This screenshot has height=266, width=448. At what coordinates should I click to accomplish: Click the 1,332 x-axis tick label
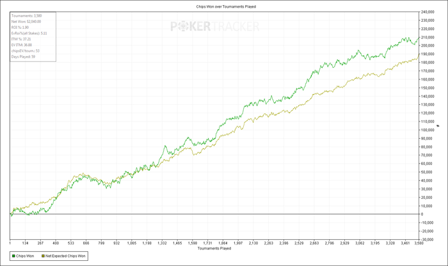[162, 243]
